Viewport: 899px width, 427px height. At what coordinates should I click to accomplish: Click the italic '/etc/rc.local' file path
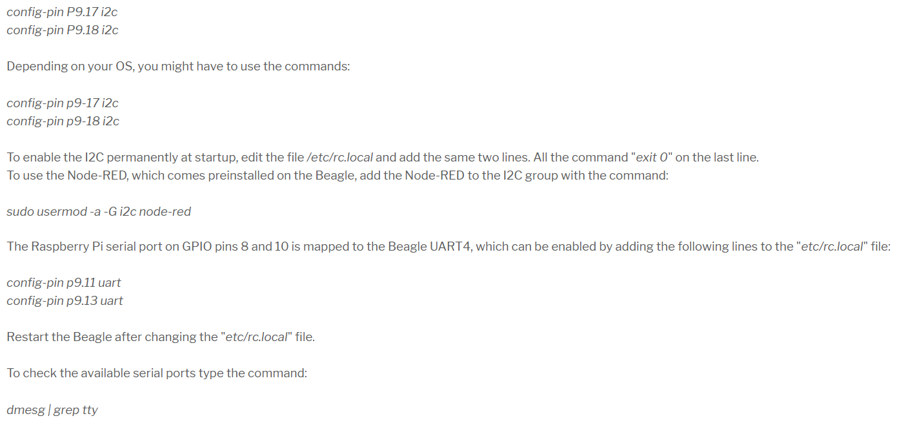pyautogui.click(x=340, y=157)
